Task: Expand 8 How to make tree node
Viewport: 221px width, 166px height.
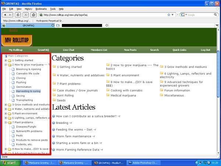Action: coord(6,149)
